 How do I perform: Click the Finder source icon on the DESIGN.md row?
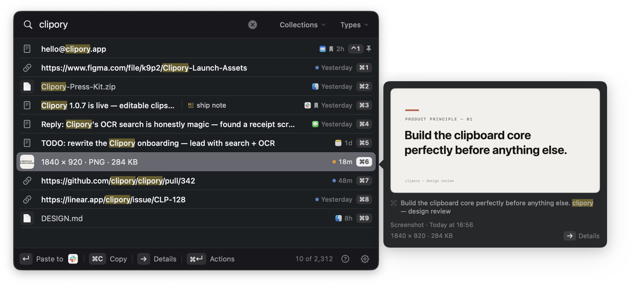tap(338, 218)
